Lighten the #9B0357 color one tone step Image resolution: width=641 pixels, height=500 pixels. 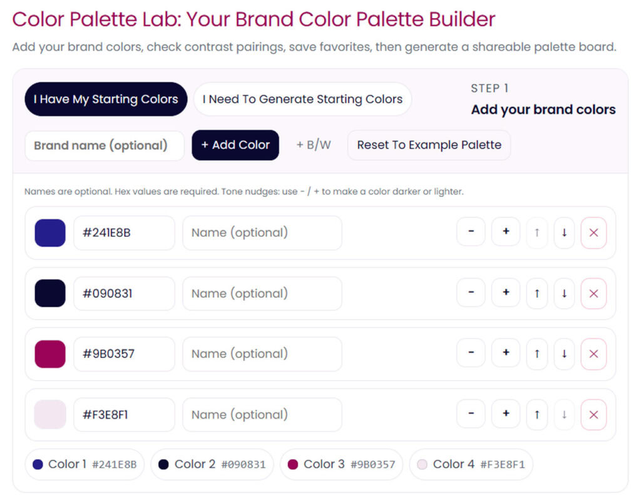tap(505, 353)
